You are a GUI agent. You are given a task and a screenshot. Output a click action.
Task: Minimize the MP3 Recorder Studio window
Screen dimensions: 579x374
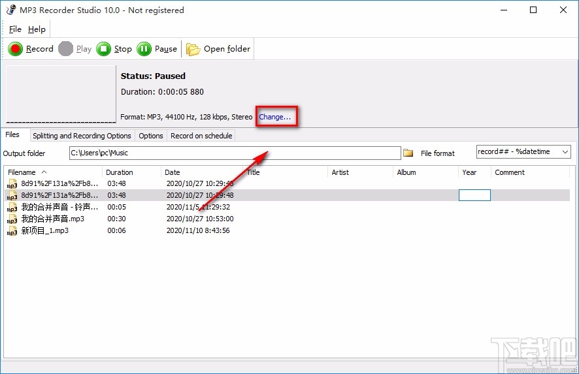coord(504,10)
